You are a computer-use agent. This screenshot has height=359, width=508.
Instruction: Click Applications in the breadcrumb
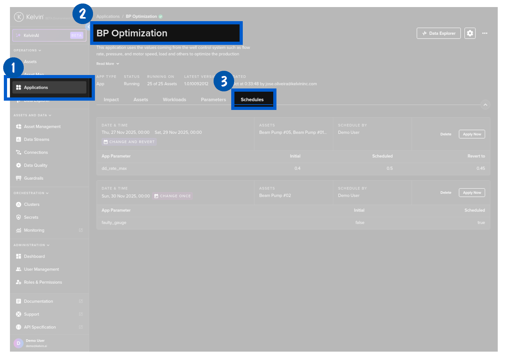[108, 17]
